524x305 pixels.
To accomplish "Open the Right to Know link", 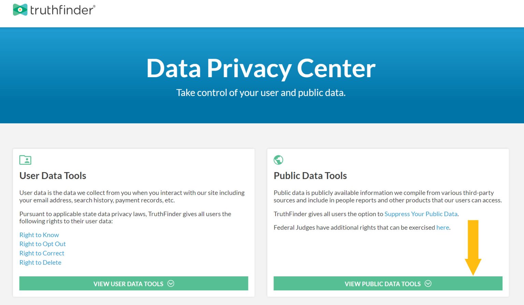I will (x=39, y=235).
